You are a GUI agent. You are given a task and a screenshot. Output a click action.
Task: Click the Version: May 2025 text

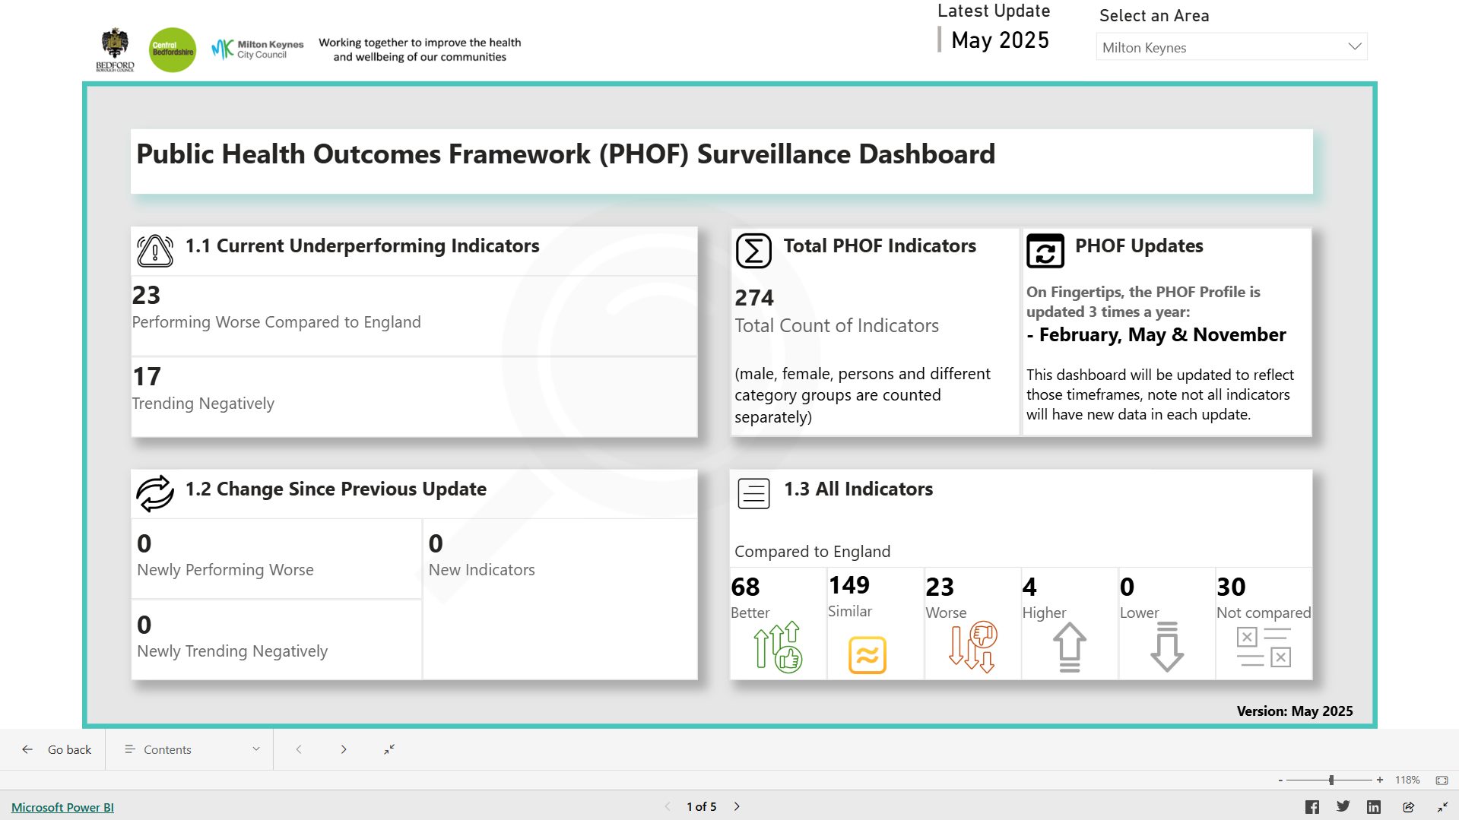tap(1295, 711)
